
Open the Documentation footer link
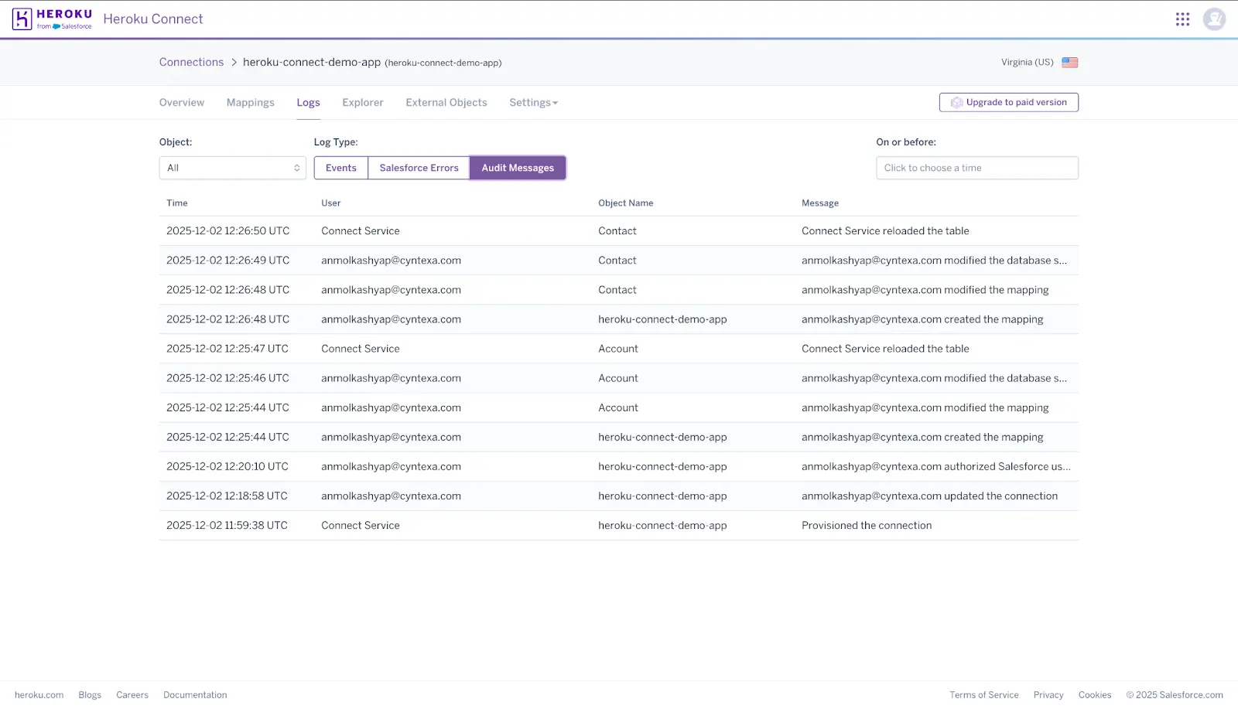194,694
